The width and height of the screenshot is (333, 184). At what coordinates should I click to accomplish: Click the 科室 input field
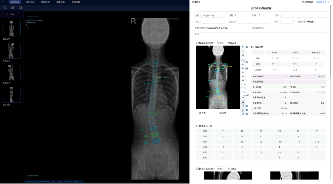coord(212,22)
